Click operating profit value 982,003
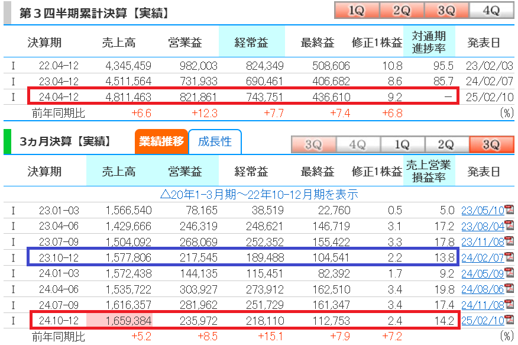Image resolution: width=518 pixels, height=345 pixels. (199, 66)
